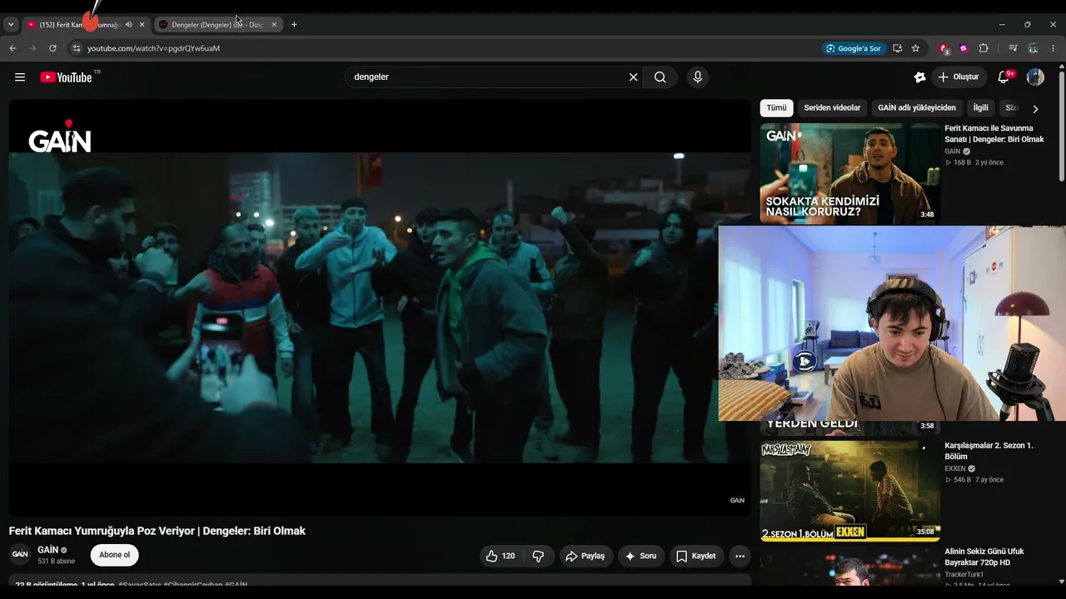Viewport: 1066px width, 599px height.
Task: Click the magnifier search button
Action: [660, 77]
